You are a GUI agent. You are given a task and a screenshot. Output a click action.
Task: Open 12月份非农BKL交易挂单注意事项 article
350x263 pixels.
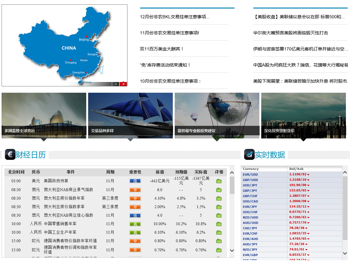coord(175,17)
